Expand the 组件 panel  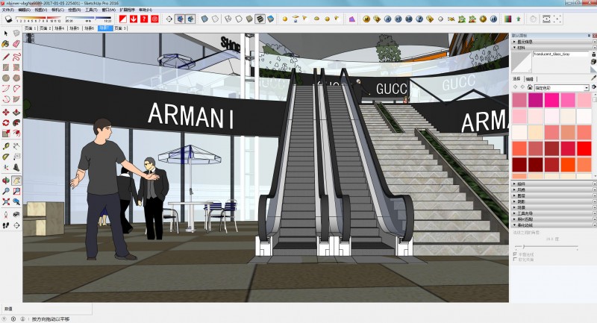tap(551, 184)
